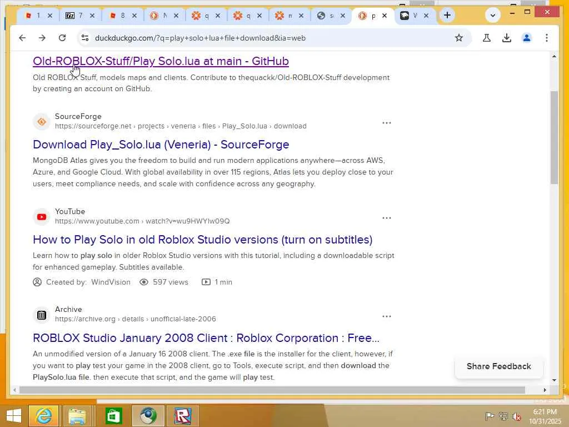Close the 7-Zip tab

(92, 16)
